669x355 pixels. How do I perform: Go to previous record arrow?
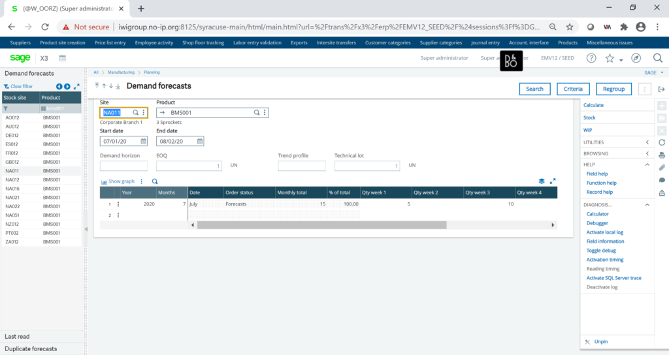pyautogui.click(x=104, y=85)
